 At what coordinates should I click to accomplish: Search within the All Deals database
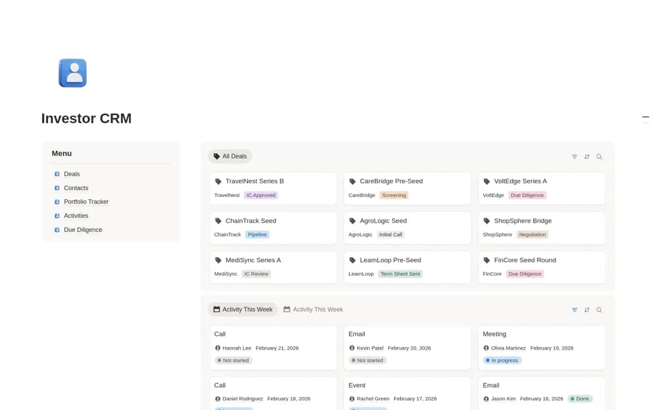click(x=599, y=157)
